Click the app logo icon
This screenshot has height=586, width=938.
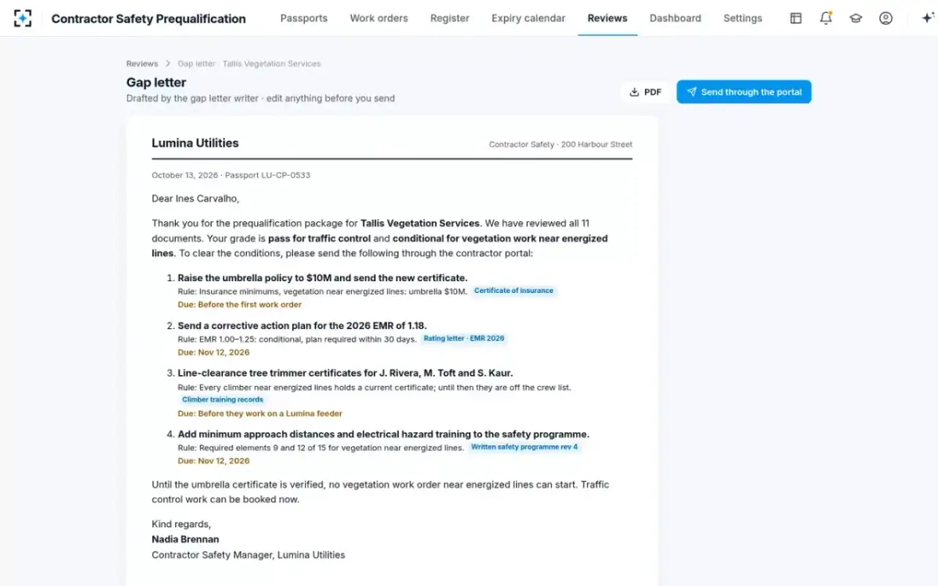tap(23, 18)
